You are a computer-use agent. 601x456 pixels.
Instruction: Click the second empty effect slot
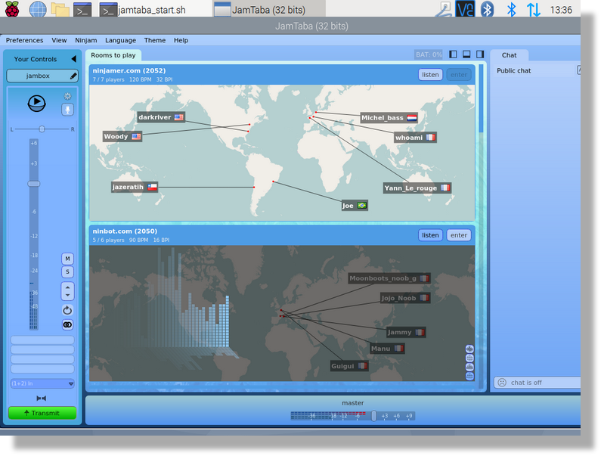click(42, 349)
